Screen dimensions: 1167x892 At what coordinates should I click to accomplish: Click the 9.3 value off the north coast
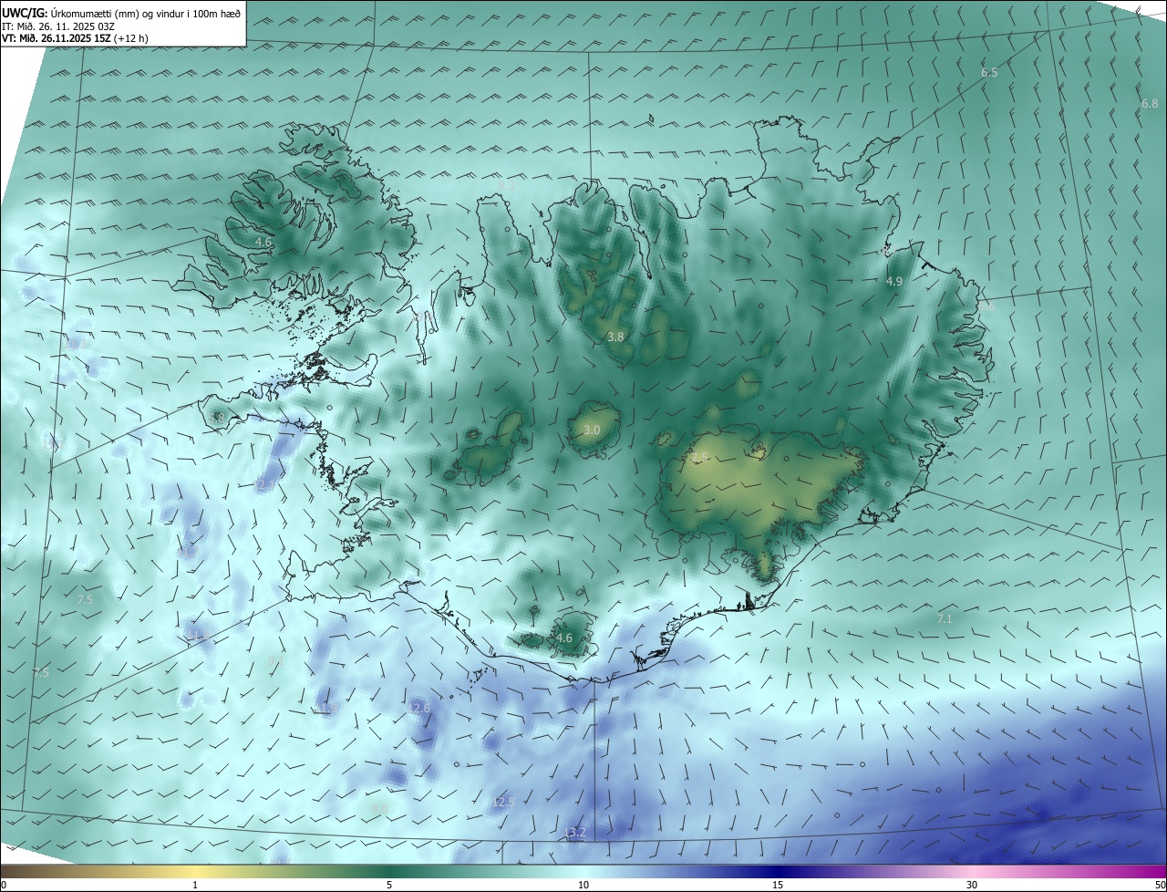point(506,185)
